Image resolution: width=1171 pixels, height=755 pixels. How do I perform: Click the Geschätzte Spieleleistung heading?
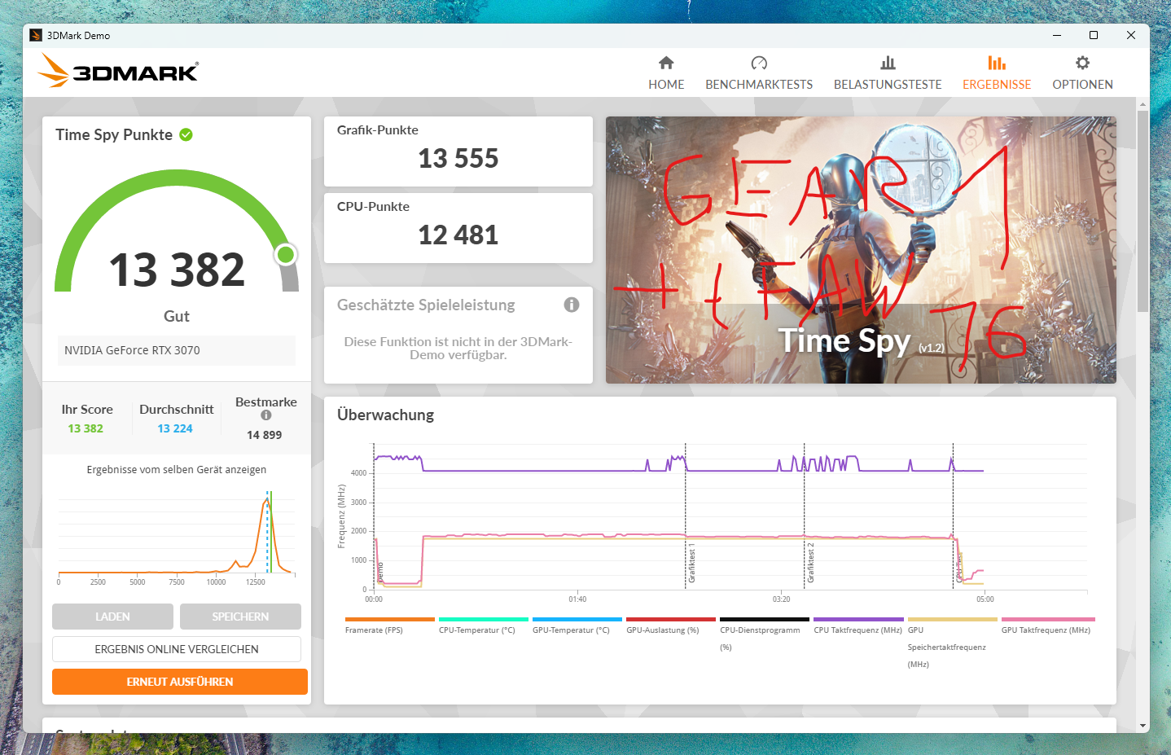(x=426, y=305)
